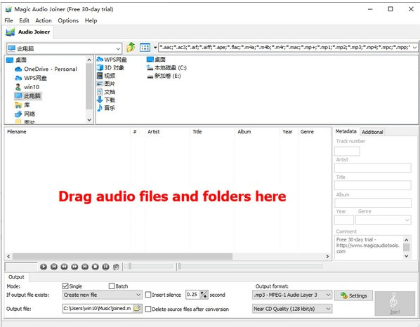Select the 库 library item in tree

point(22,105)
